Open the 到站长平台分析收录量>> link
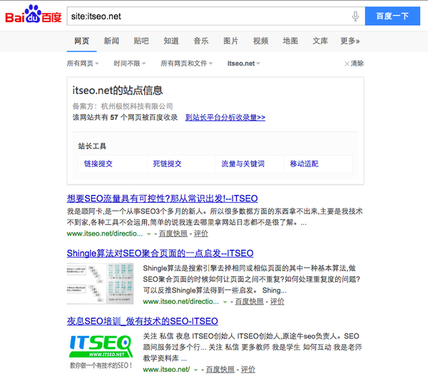Screen dimensions: 428x379 (225, 118)
